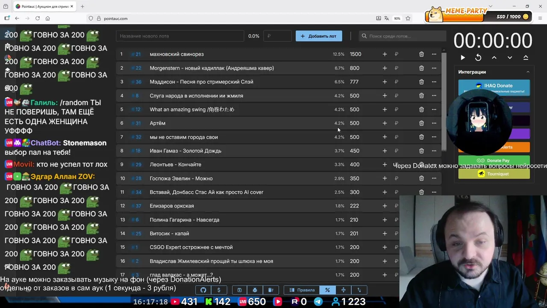Start the auction timer with play button

(x=463, y=57)
